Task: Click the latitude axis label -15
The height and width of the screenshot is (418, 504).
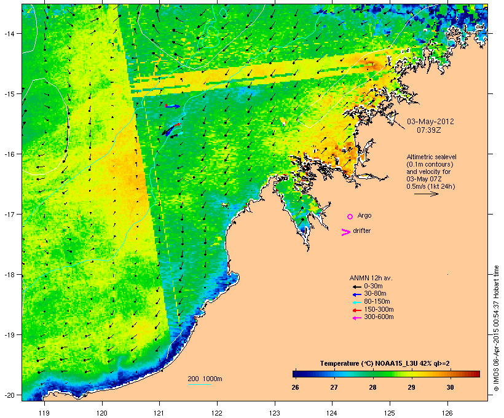Action: click(9, 94)
